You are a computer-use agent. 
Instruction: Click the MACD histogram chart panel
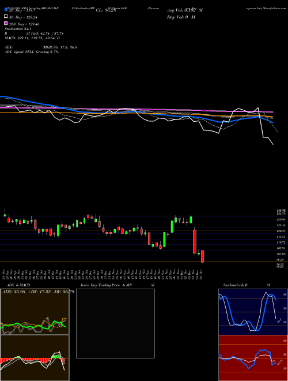point(35,358)
